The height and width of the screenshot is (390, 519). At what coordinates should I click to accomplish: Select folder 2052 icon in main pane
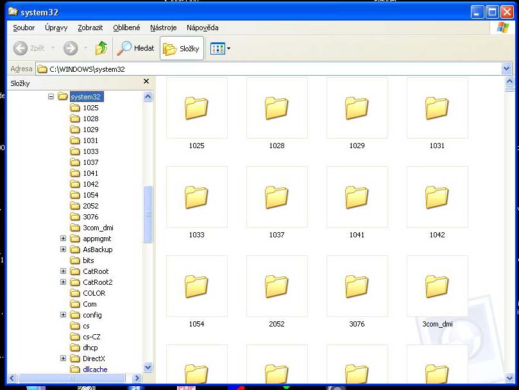click(x=277, y=287)
